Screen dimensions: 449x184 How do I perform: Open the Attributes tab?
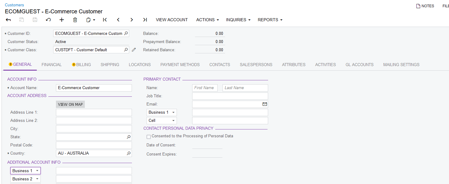tap(294, 65)
